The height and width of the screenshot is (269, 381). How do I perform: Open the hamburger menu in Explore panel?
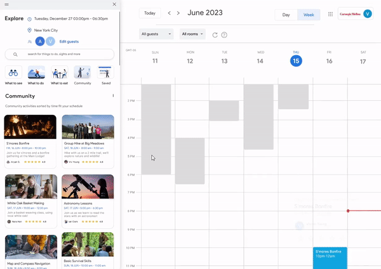6,4
